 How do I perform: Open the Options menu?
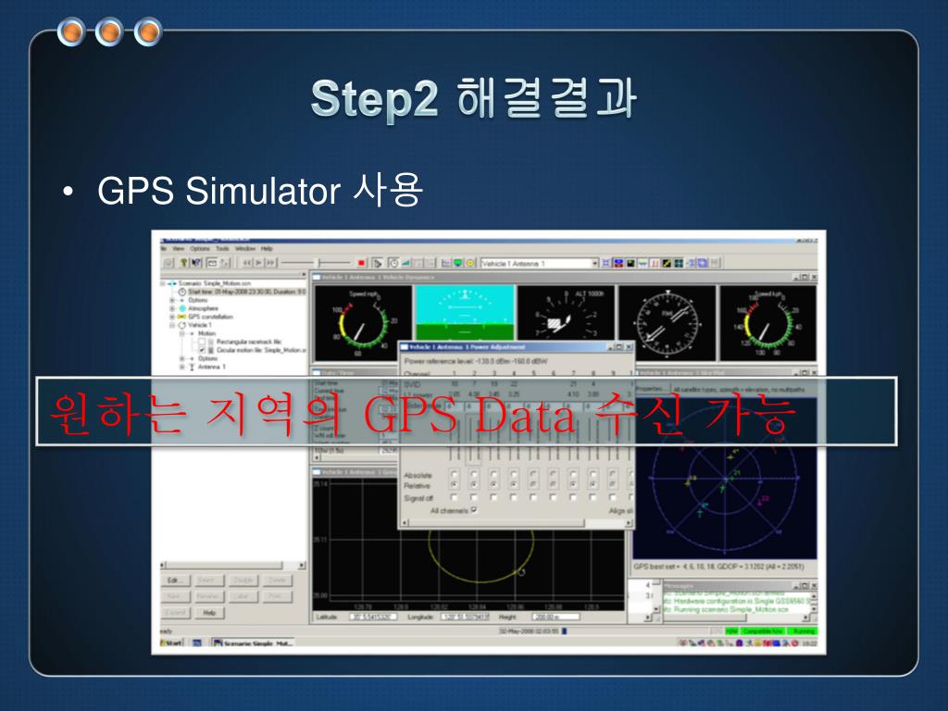click(x=200, y=248)
